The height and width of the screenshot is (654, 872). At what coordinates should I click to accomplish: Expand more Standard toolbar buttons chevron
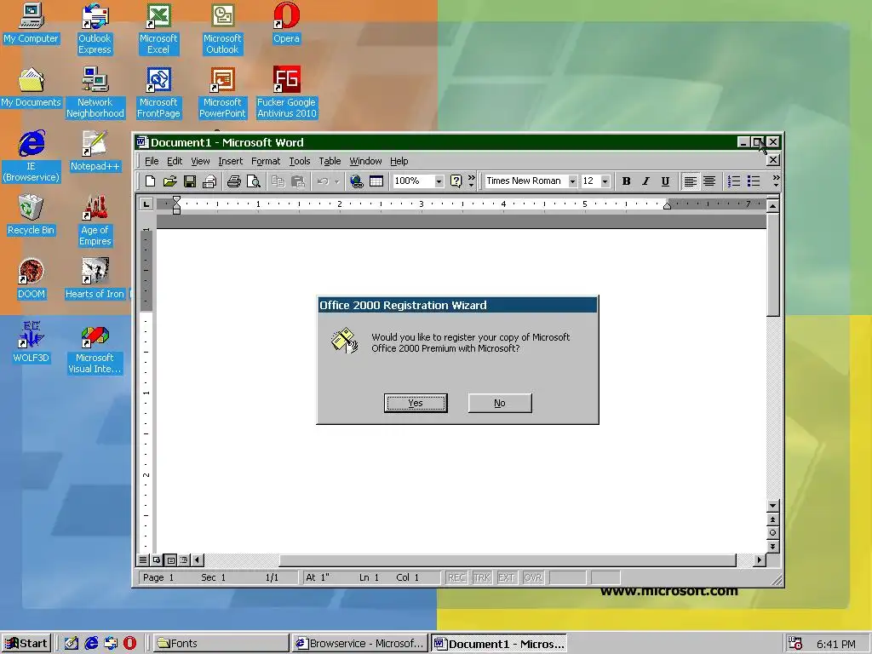(472, 181)
